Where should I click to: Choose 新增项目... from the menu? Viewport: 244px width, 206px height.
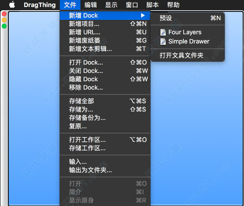(105, 24)
